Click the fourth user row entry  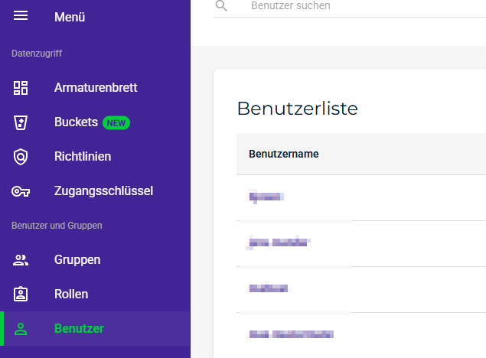(x=291, y=334)
